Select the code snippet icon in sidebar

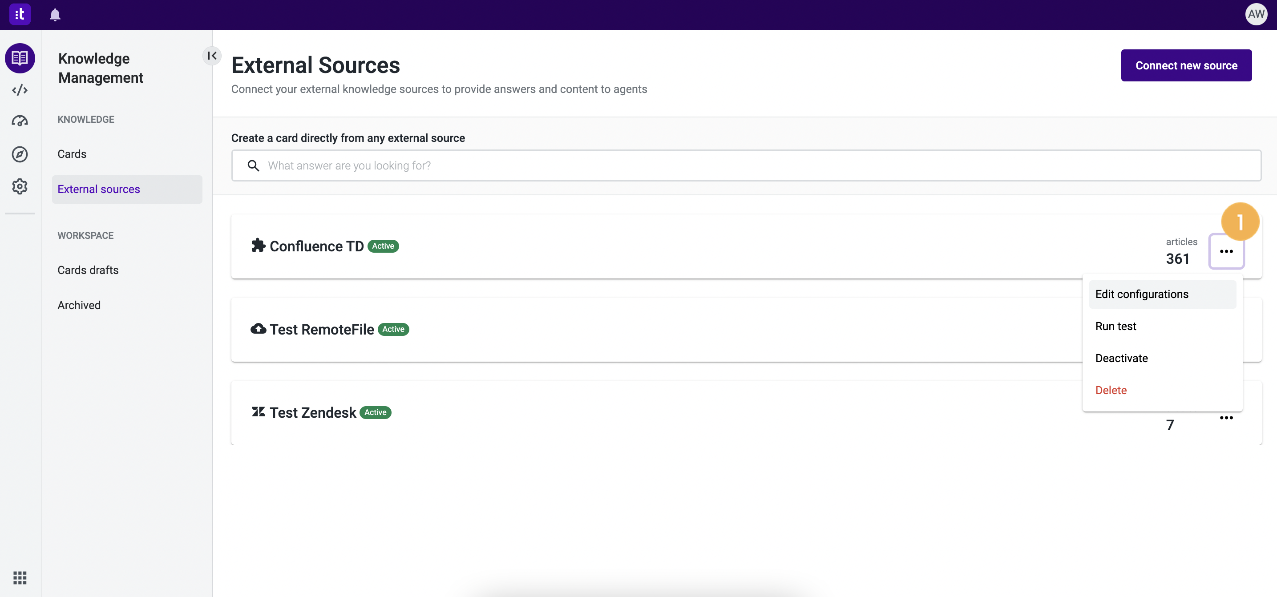coord(19,90)
